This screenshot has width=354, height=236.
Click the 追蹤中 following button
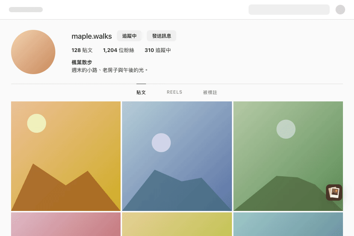129,36
